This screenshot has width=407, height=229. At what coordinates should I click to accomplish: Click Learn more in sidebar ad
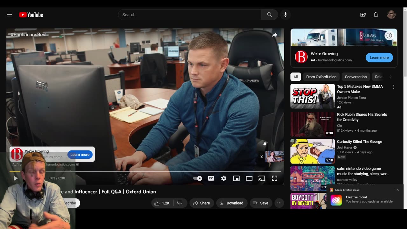pos(379,58)
